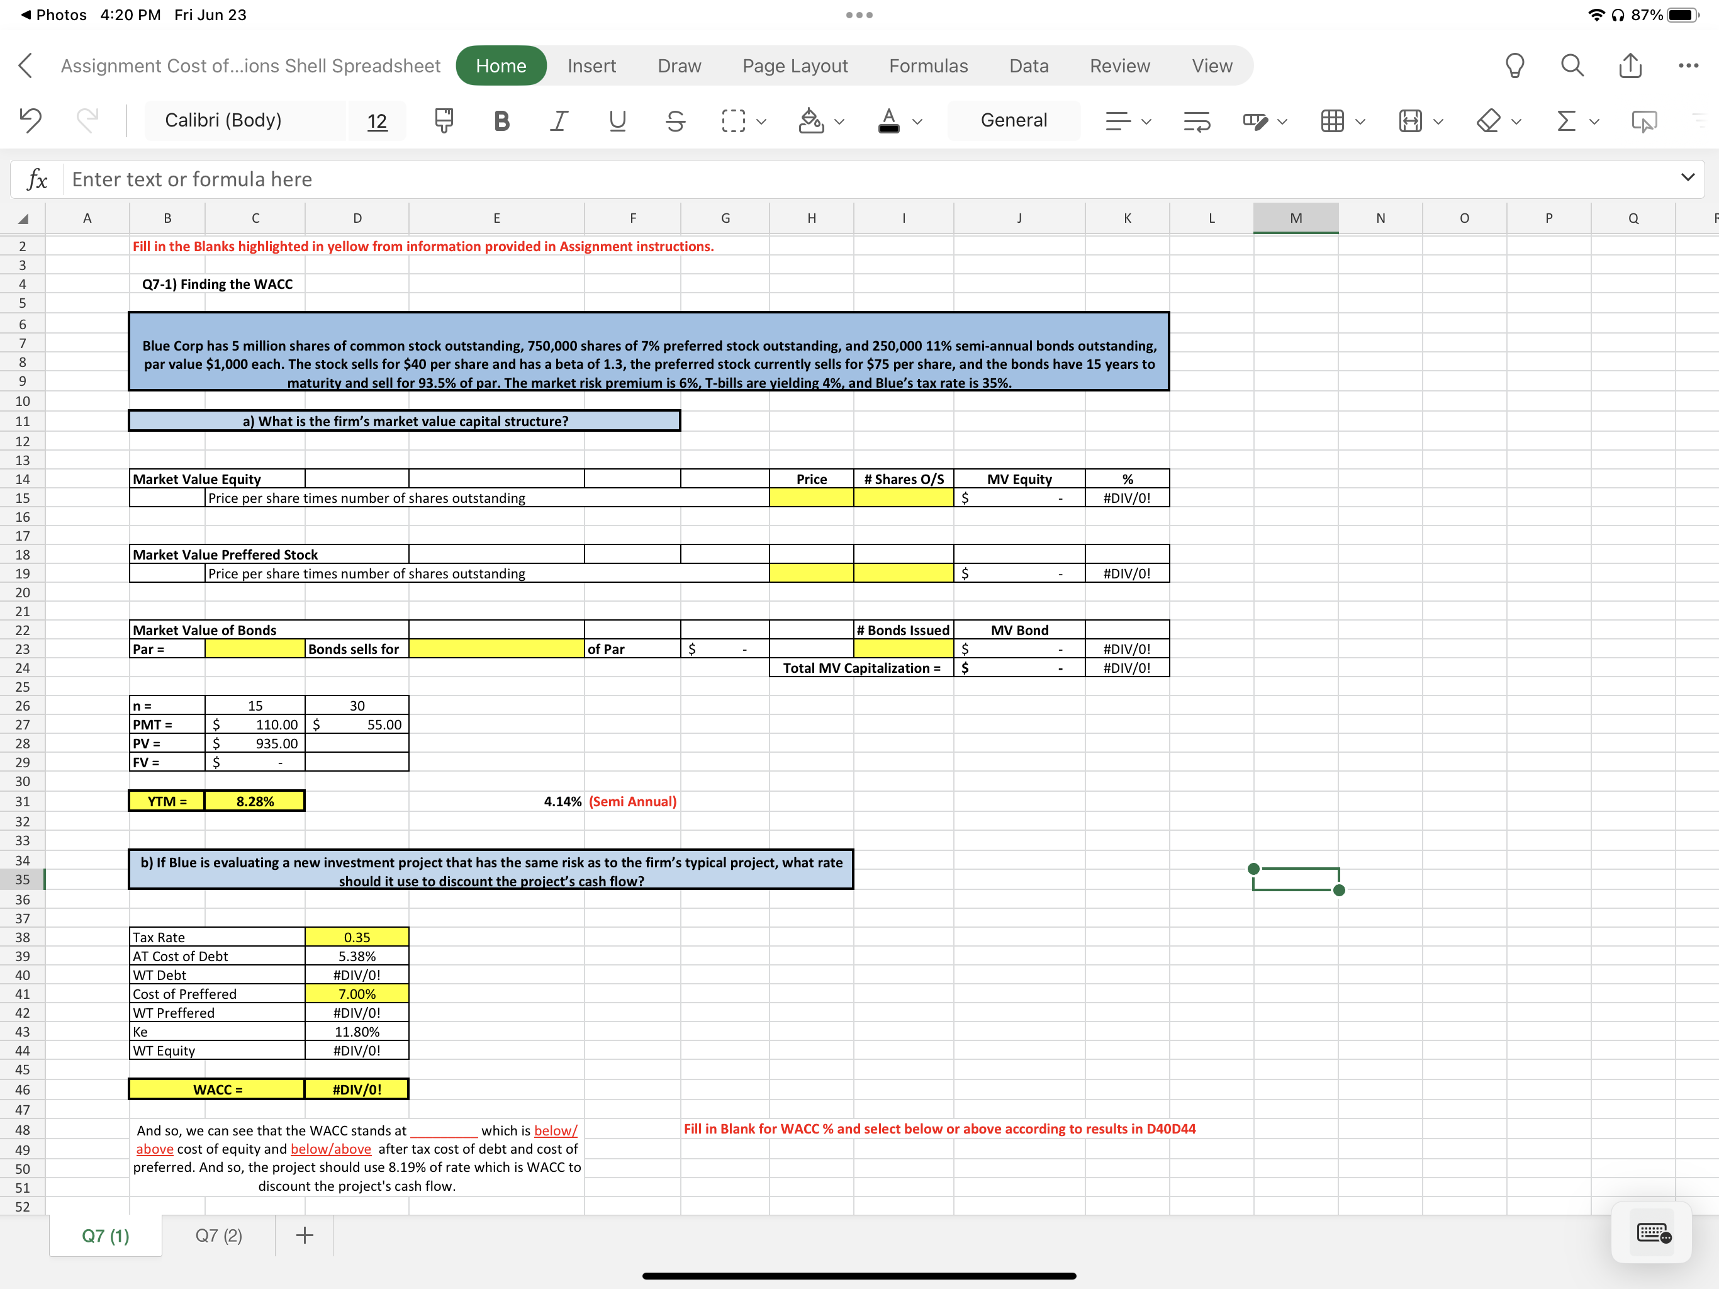Toggle bold formatting
Viewport: 1719px width, 1289px height.
tap(501, 120)
